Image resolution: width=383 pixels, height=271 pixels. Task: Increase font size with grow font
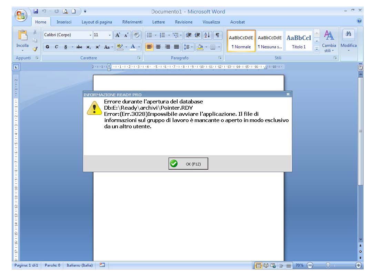coord(118,35)
